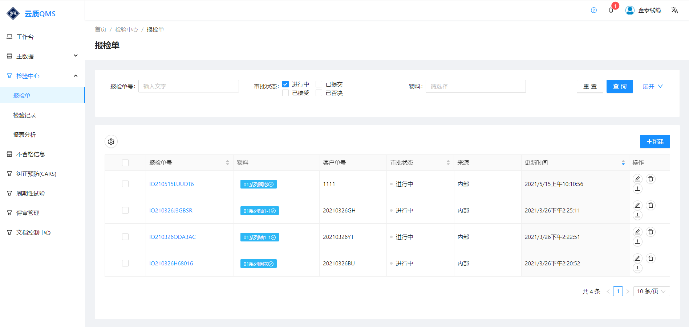
Task: Delete row IO210326J3GBSR with trash icon
Action: pyautogui.click(x=651, y=205)
